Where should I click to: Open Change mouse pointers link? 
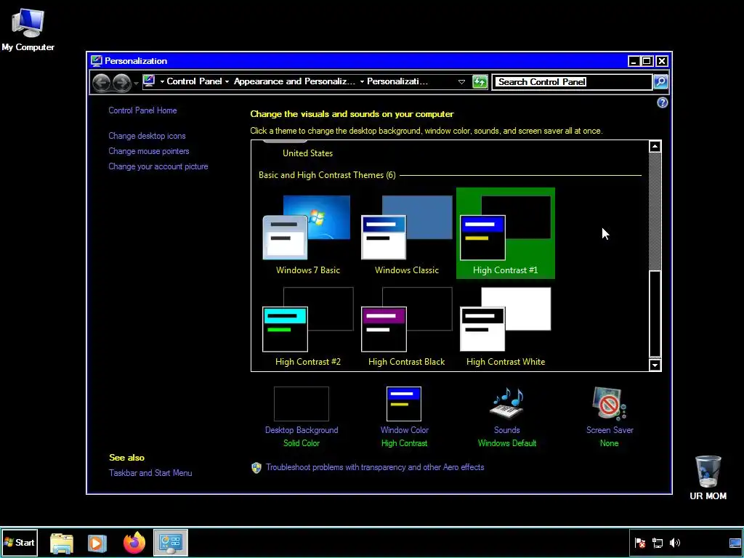[148, 151]
